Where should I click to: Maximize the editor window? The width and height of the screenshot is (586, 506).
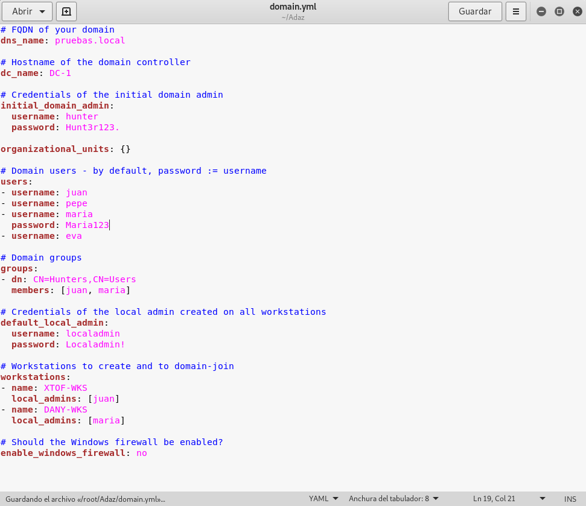[559, 11]
